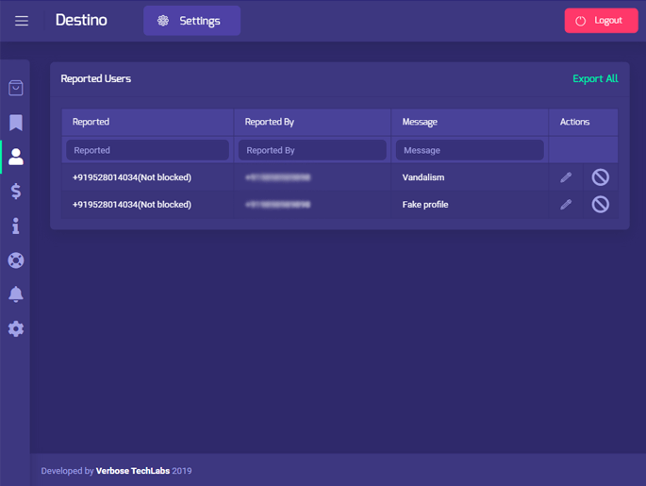Block the user reported for Vandalism
This screenshot has width=646, height=486.
(x=601, y=177)
